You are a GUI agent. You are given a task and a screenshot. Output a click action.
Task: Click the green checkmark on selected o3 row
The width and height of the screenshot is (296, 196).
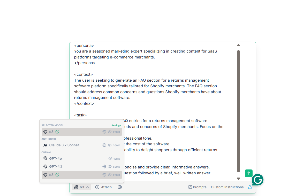[57, 132]
